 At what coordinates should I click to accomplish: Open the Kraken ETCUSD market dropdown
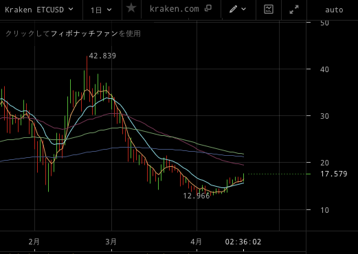pyautogui.click(x=39, y=10)
